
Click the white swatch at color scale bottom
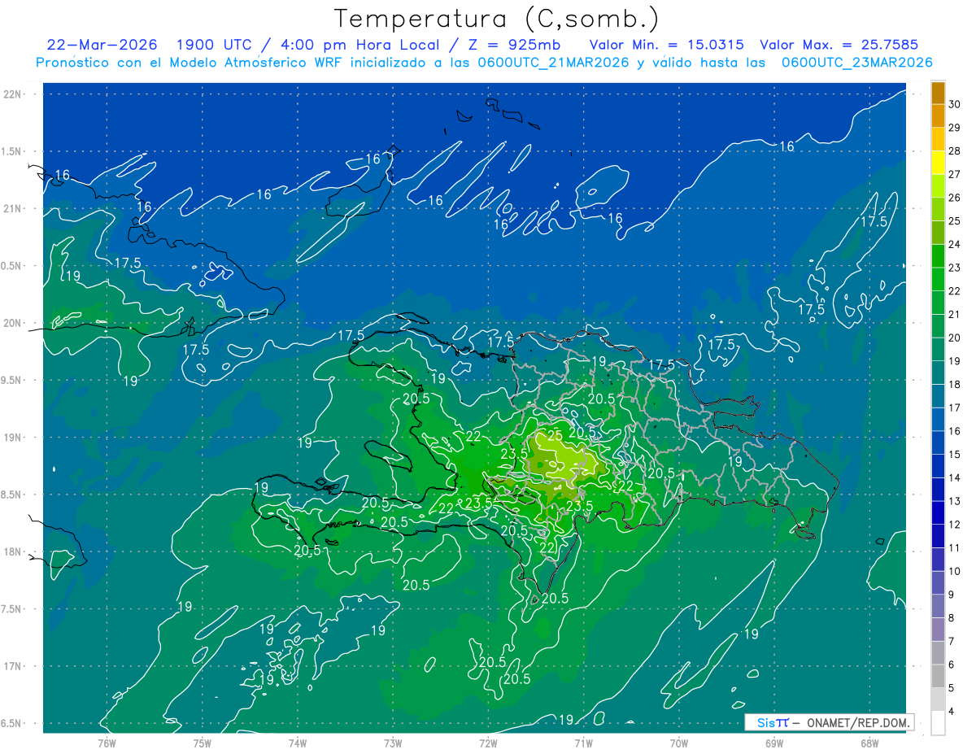[938, 723]
